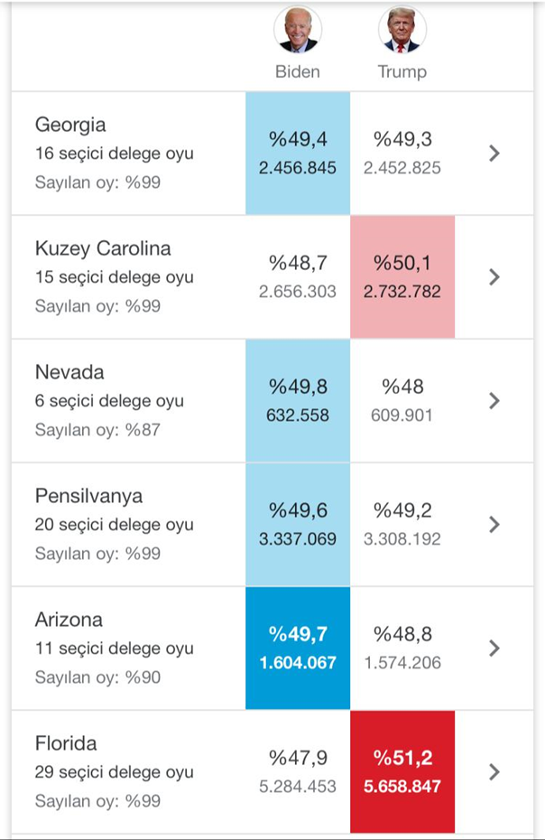The image size is (545, 840).
Task: Expand the Kuzey Carolina row chevron
Action: coord(494,277)
